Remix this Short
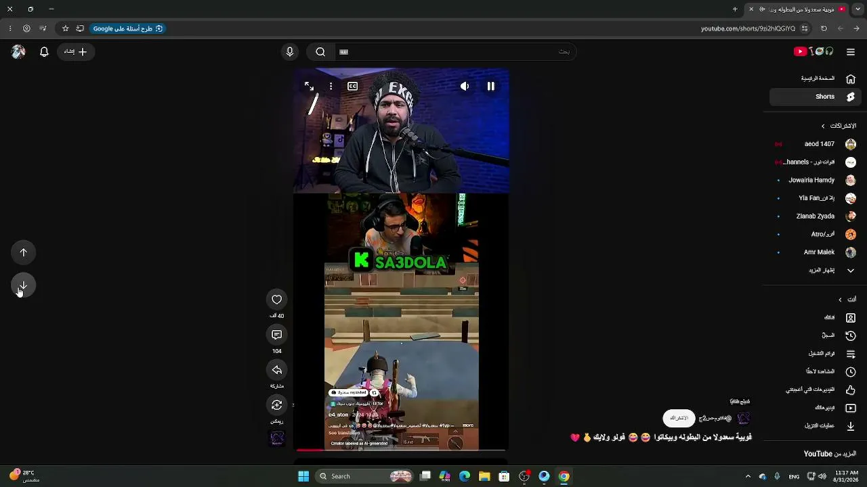Screen dimensions: 867x487 tap(277, 405)
